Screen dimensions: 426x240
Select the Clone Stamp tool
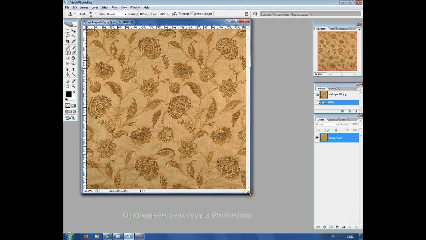[68, 53]
